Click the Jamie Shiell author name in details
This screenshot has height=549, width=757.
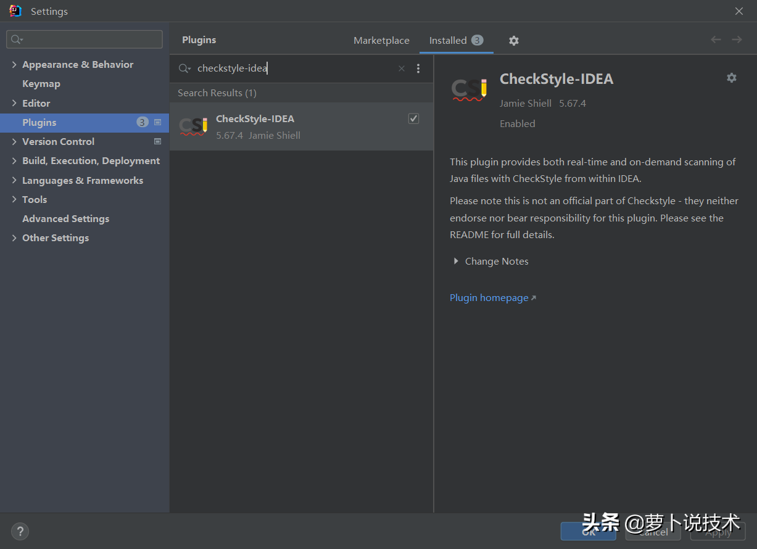526,103
